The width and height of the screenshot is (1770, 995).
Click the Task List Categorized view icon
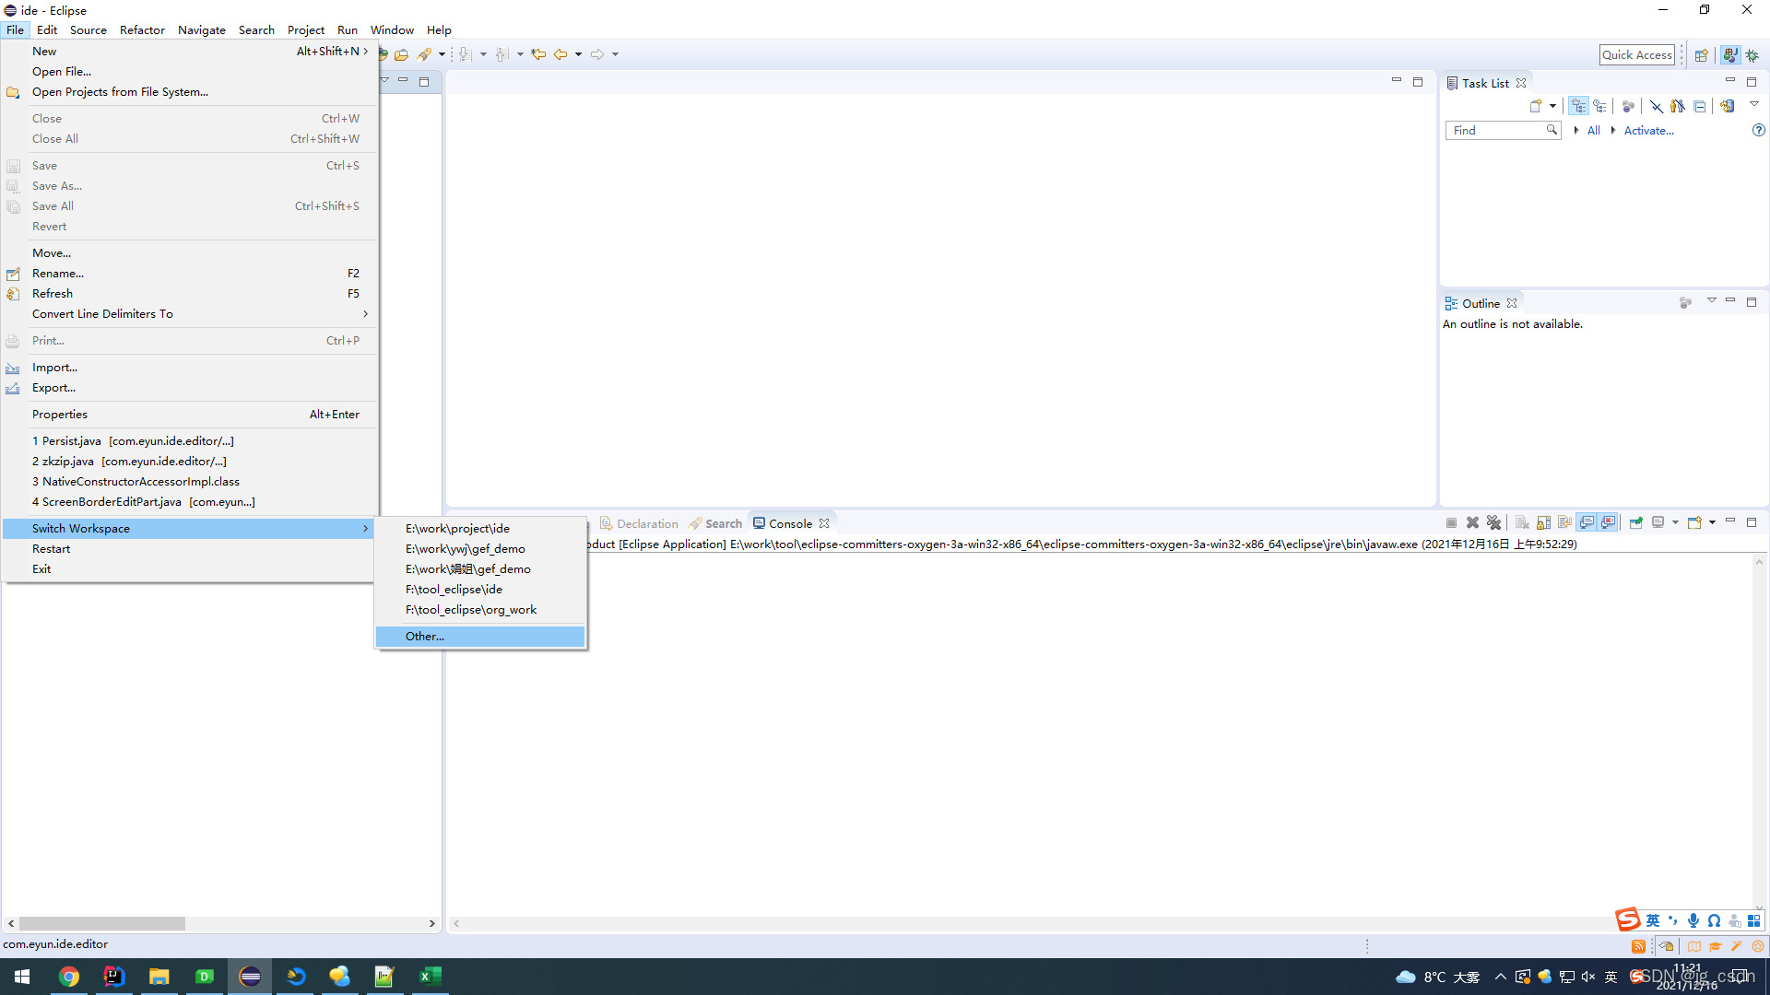click(1579, 106)
